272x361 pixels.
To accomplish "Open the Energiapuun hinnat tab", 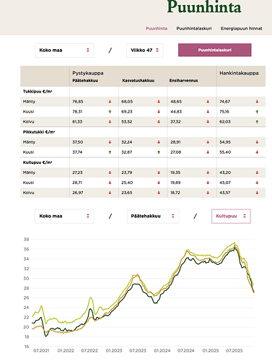I will (x=242, y=28).
